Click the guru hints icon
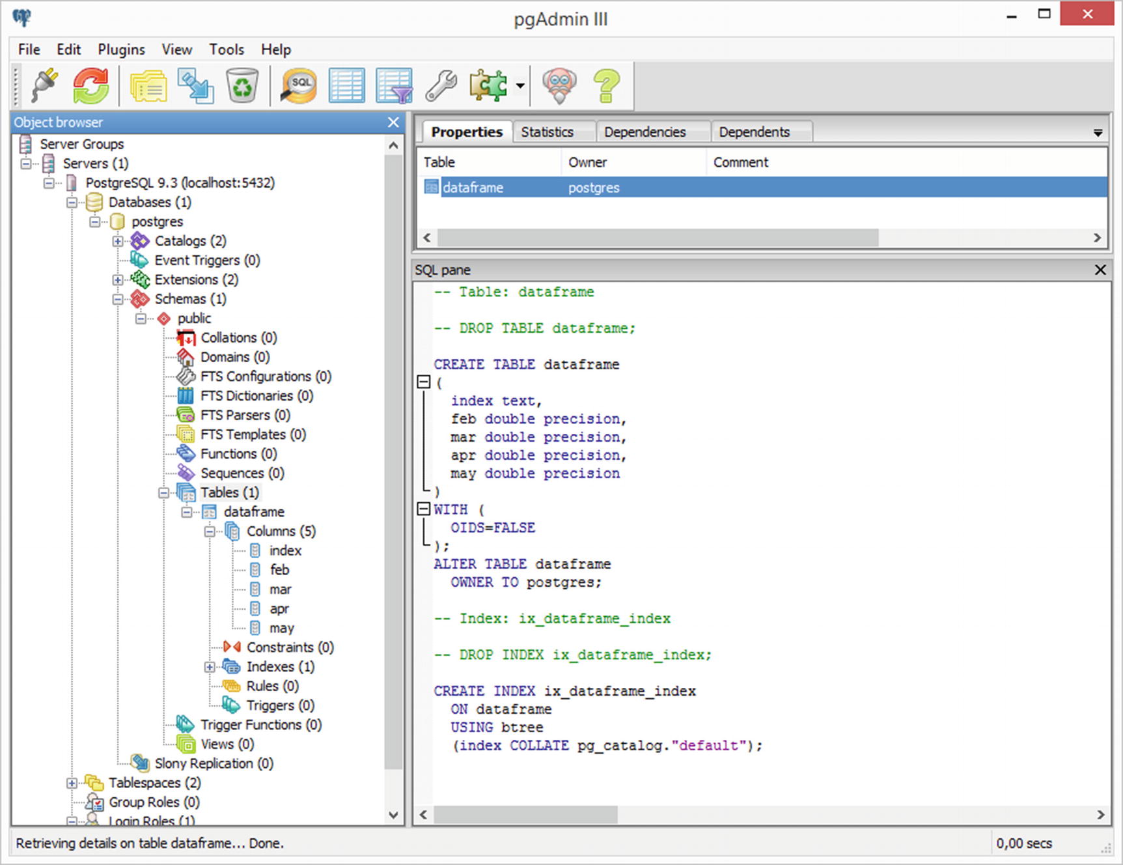 [x=559, y=85]
